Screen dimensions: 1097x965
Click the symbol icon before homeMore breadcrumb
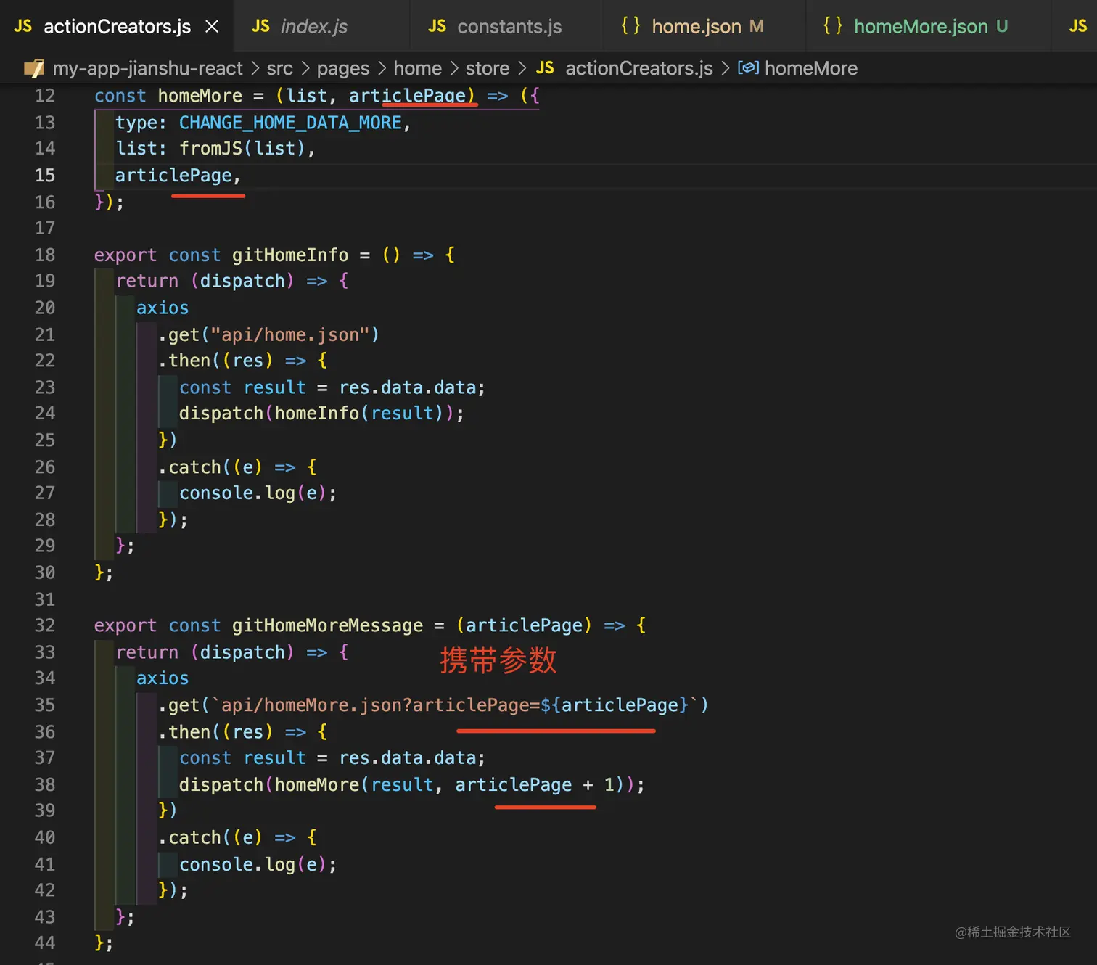coord(748,67)
